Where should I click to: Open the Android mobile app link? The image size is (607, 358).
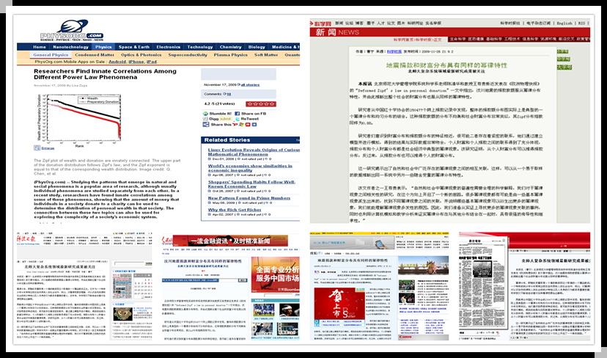(x=117, y=62)
